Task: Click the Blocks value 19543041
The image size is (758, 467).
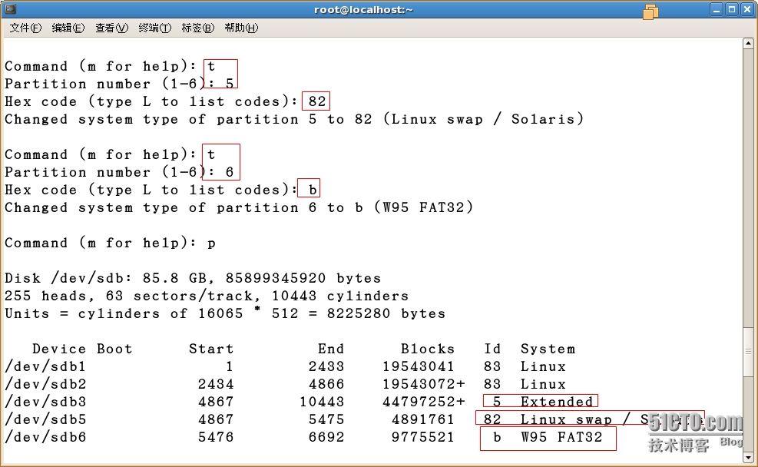Action: pos(418,366)
